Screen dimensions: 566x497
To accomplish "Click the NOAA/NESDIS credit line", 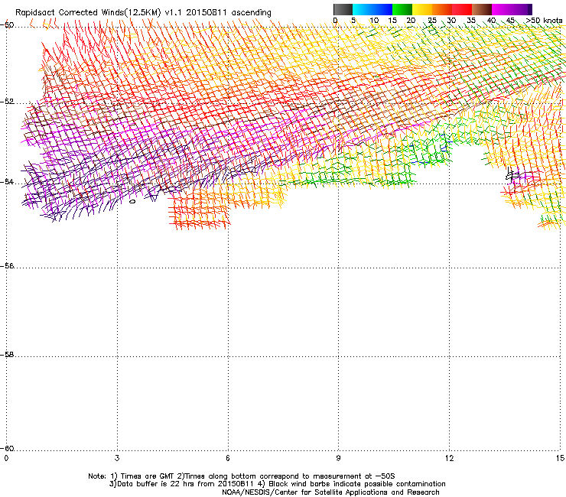I will pos(330,492).
